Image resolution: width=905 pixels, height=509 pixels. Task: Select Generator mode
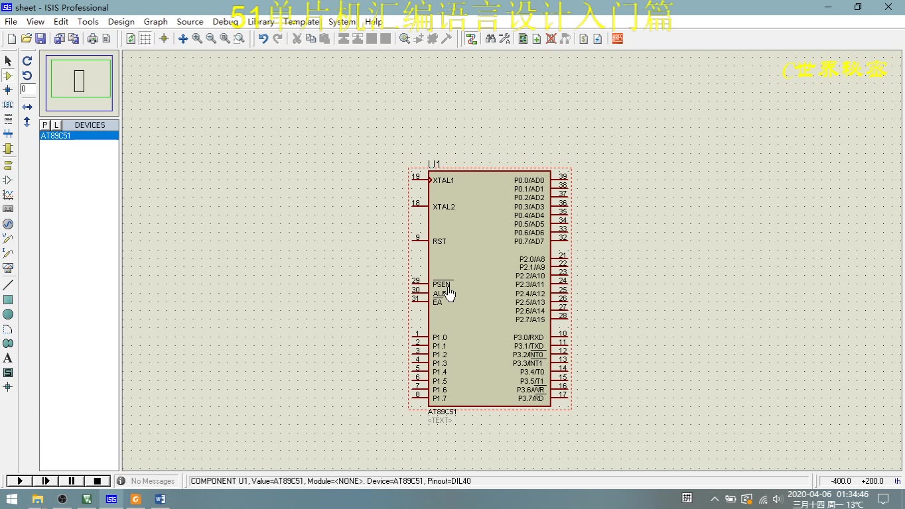(8, 224)
